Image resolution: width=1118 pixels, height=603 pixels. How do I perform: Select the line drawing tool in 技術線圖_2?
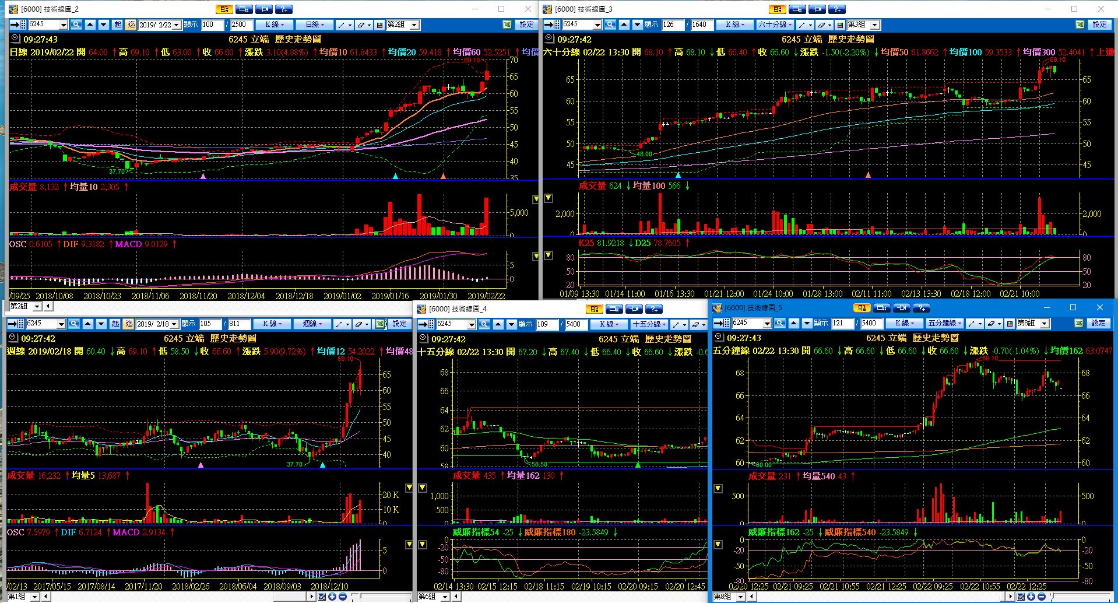pos(345,24)
